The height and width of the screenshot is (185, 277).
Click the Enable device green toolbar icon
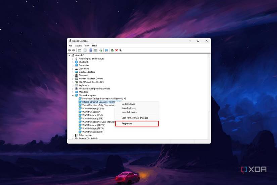coord(112,50)
